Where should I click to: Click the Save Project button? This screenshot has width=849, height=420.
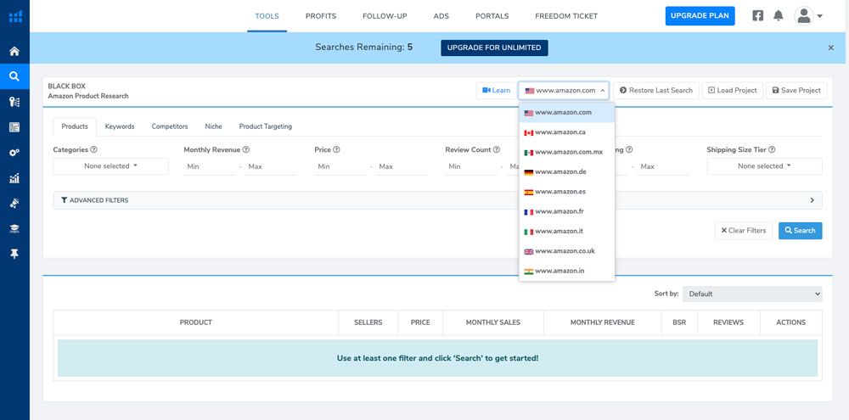[x=796, y=91]
